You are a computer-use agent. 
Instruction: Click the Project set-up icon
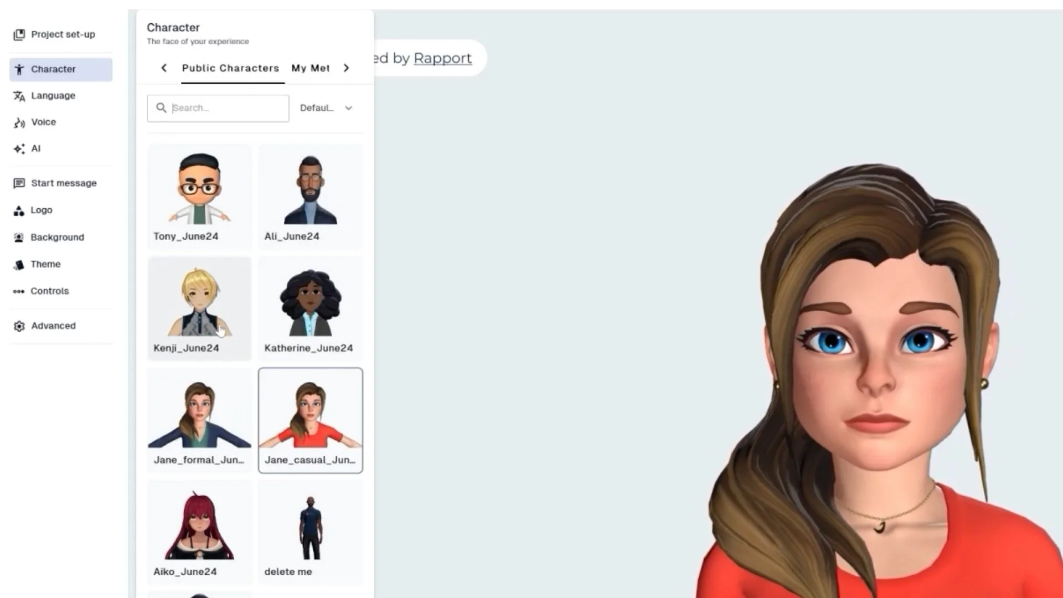pyautogui.click(x=19, y=35)
